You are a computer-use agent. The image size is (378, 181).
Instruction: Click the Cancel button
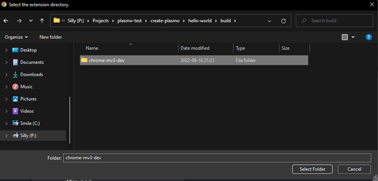(354, 169)
